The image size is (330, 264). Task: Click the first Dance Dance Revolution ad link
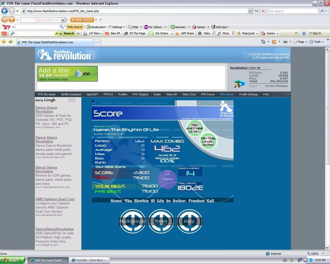click(46, 110)
